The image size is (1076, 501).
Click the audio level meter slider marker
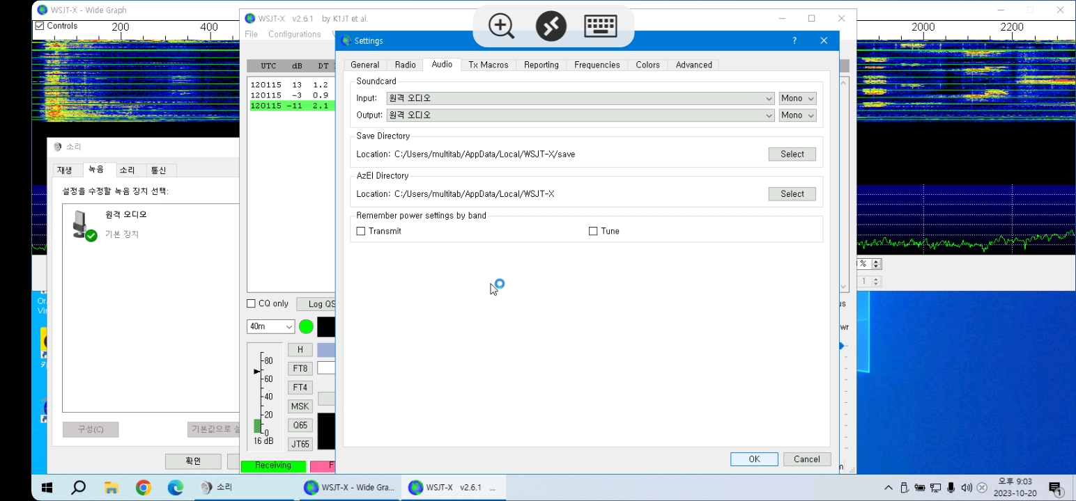coord(256,372)
